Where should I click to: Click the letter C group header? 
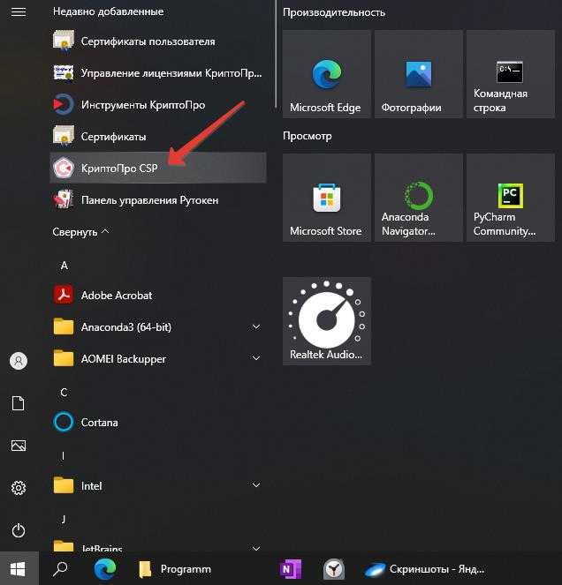click(x=64, y=393)
